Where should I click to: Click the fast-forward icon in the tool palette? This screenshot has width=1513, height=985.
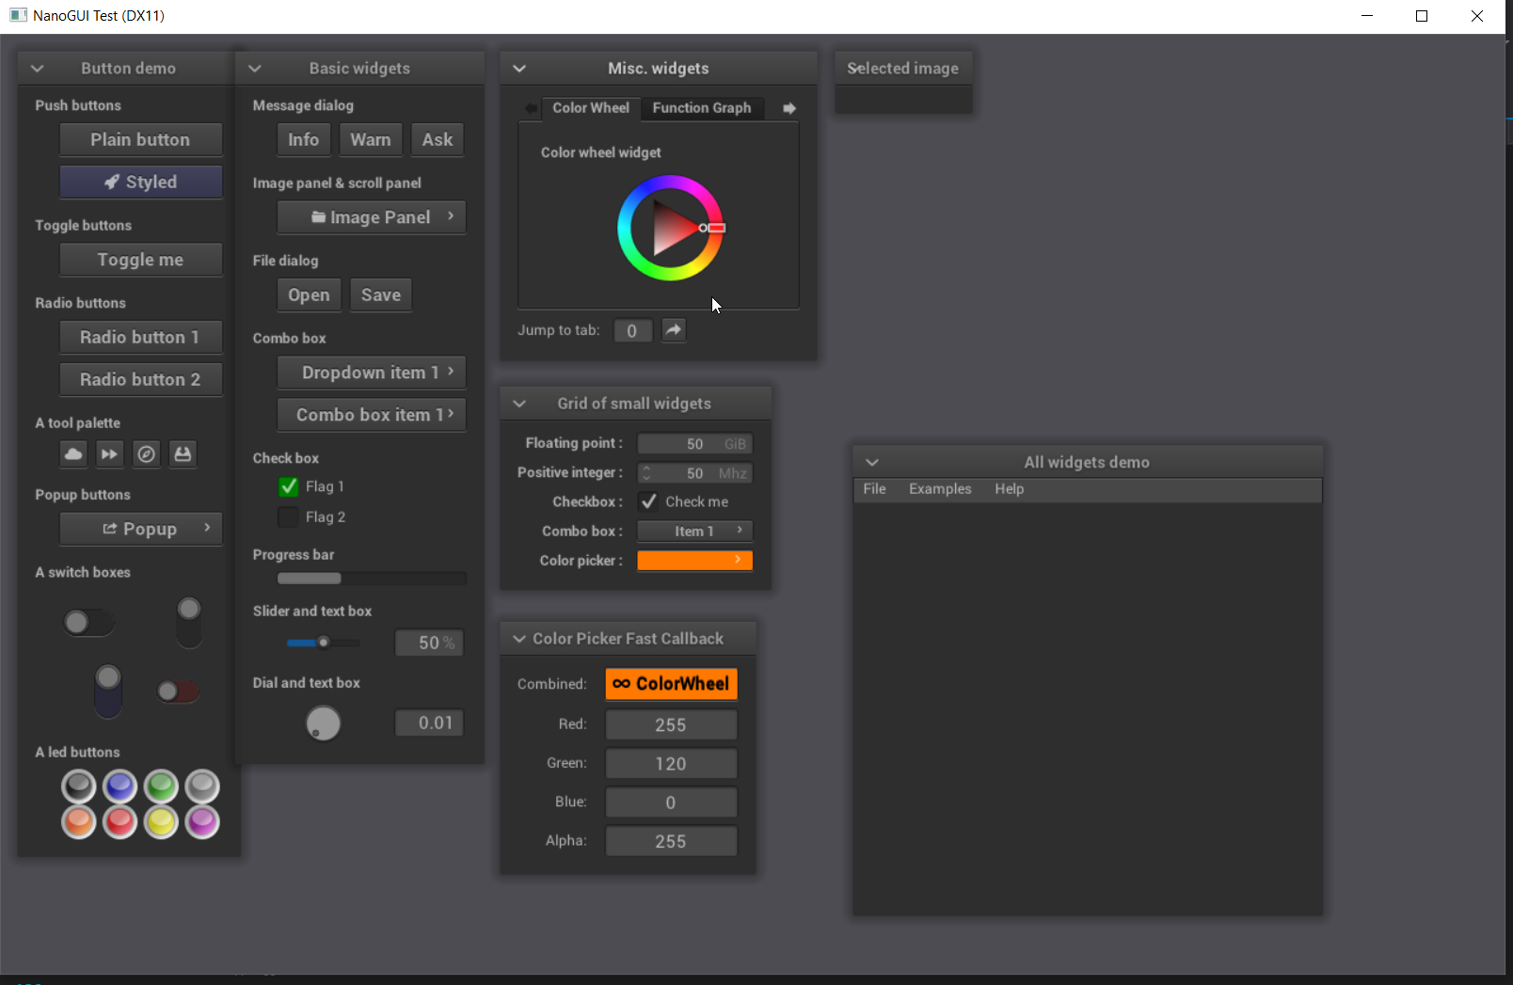[109, 454]
